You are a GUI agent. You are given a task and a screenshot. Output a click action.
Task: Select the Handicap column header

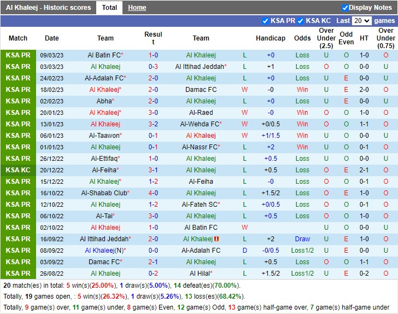(271, 38)
